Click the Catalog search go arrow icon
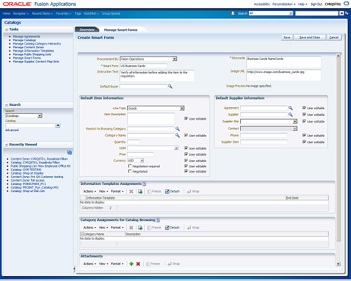 [58, 126]
